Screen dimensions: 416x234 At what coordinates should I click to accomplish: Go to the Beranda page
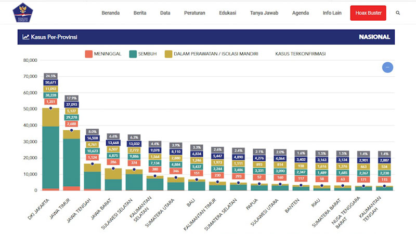110,13
